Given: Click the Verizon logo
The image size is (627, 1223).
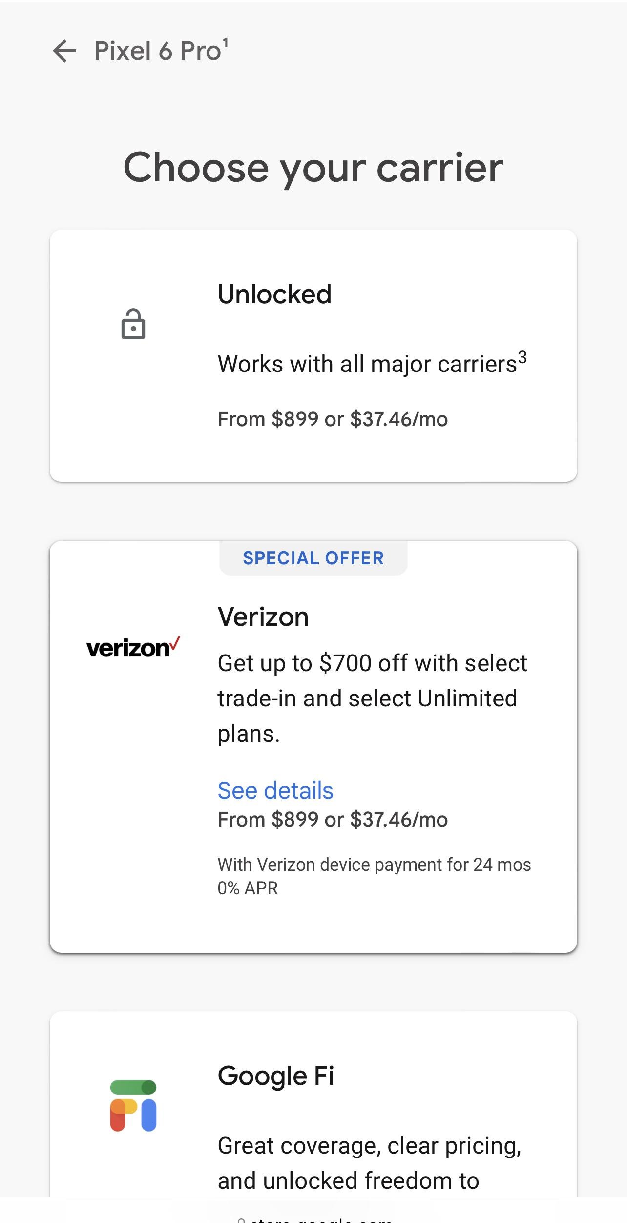Looking at the screenshot, I should click(x=133, y=647).
